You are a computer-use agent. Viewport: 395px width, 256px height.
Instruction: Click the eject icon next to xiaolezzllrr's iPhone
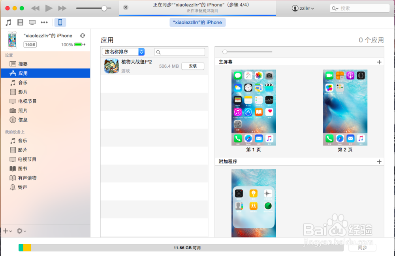coord(83,35)
